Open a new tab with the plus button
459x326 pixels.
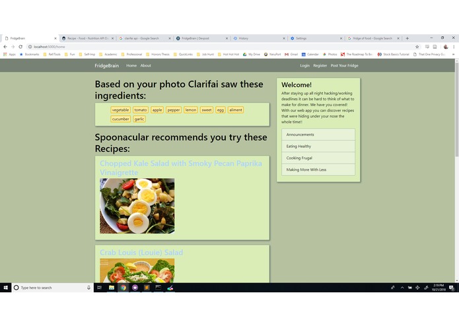click(407, 38)
